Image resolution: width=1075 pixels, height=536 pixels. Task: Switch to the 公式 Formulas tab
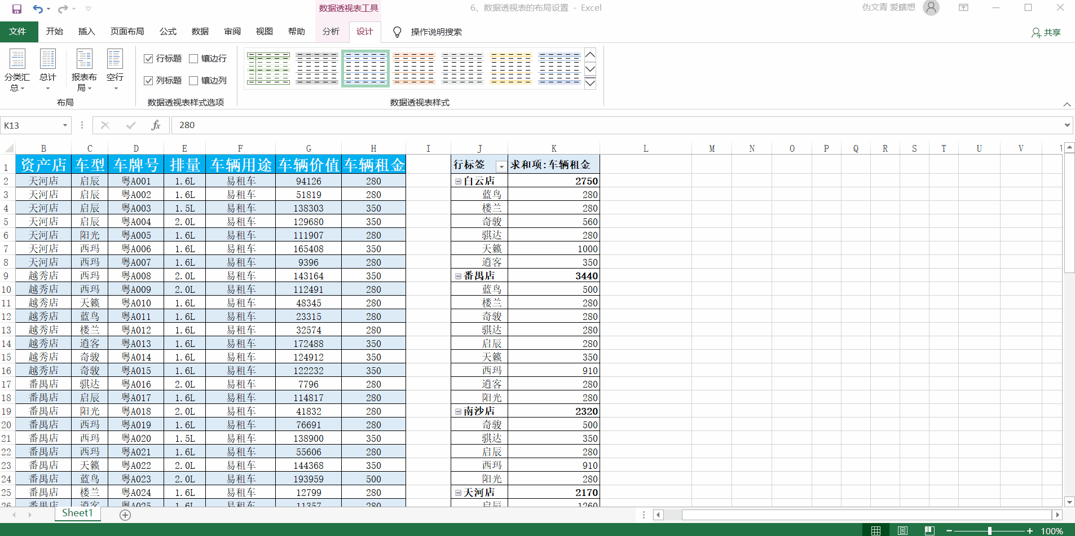click(168, 32)
